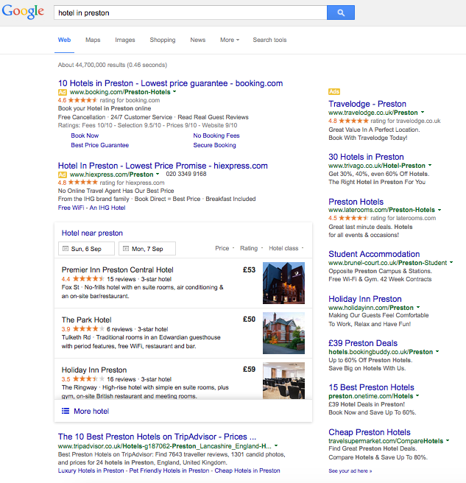Switch to the Shopping tab
This screenshot has width=466, height=483.
pos(163,40)
